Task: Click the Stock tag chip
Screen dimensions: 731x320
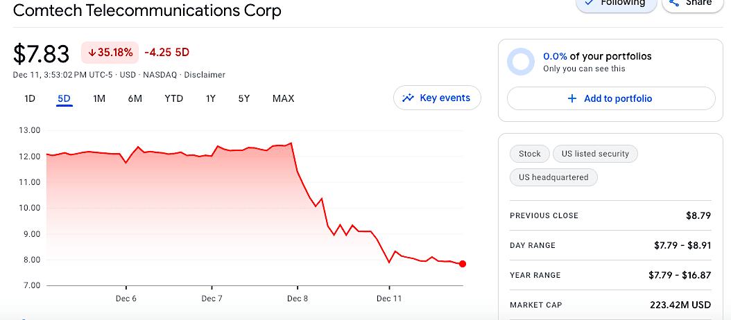Action: click(530, 154)
